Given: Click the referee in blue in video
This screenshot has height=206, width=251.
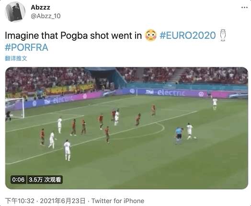Looking at the screenshot, I should click(179, 135).
